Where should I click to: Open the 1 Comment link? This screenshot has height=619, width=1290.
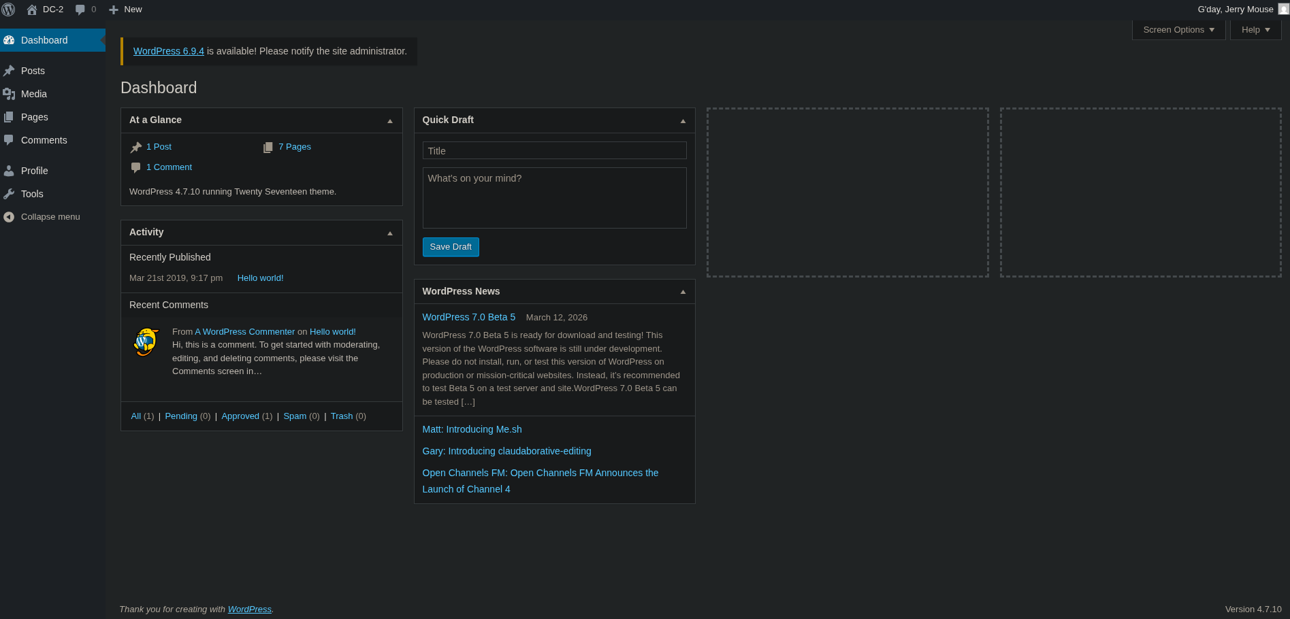point(169,167)
